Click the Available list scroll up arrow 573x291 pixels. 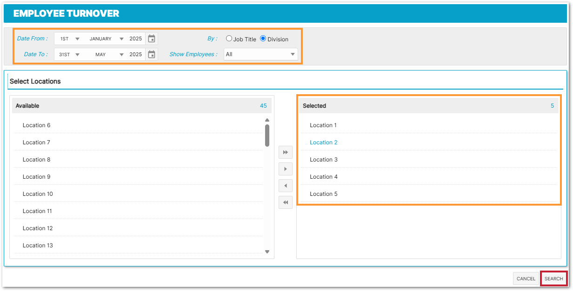click(x=267, y=120)
